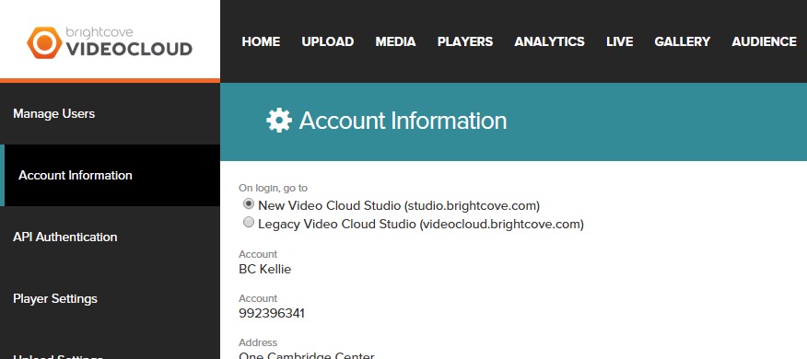Open the HOME navigation item

(x=261, y=41)
